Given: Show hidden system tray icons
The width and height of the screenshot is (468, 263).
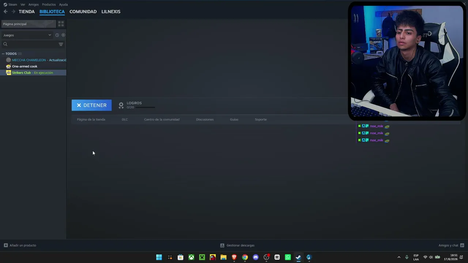Looking at the screenshot, I should click(x=399, y=257).
